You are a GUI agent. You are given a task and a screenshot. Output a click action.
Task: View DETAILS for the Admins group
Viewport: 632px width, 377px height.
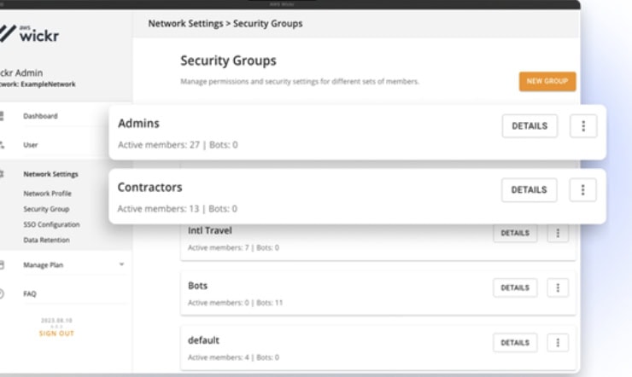coord(530,126)
